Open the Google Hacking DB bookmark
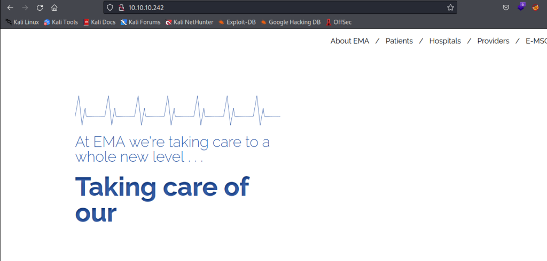This screenshot has width=547, height=261. pos(291,22)
